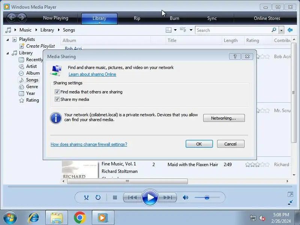This screenshot has width=300, height=225.
Task: Click the Back navigation arrow
Action: 12,18
